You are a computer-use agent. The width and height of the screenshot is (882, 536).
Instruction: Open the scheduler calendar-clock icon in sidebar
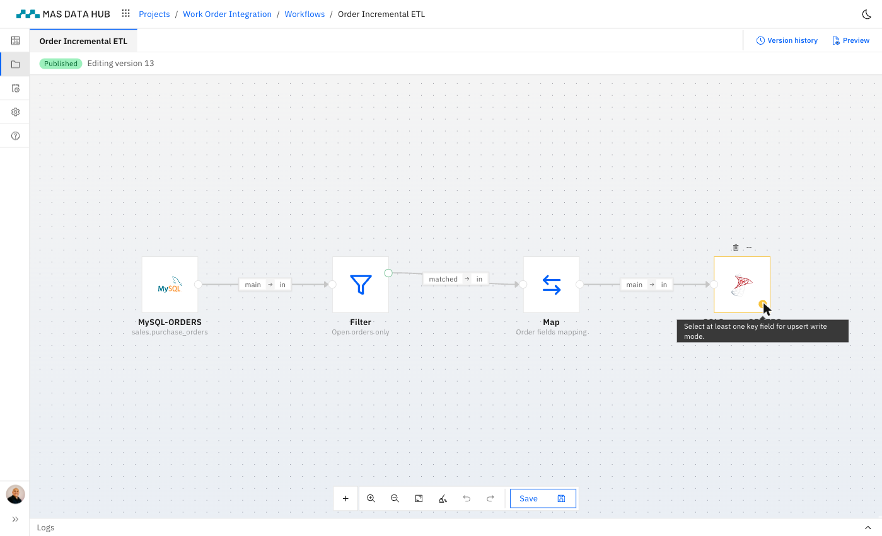click(x=15, y=88)
